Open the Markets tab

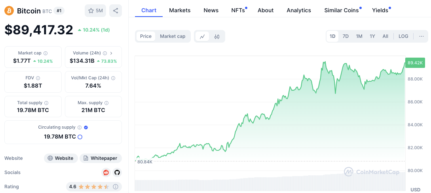pos(180,10)
